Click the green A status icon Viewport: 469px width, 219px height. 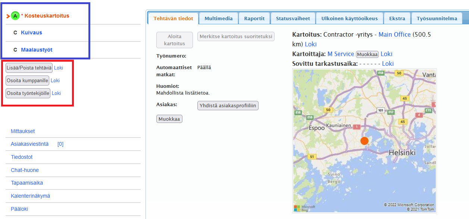(15, 16)
